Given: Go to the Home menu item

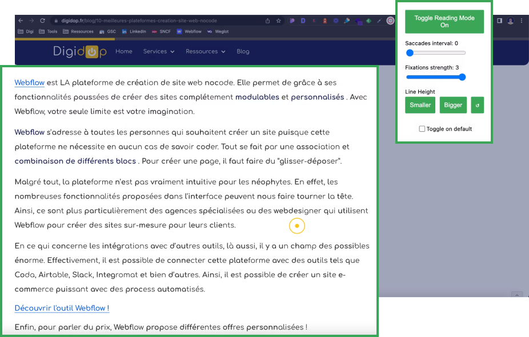Looking at the screenshot, I should [124, 51].
